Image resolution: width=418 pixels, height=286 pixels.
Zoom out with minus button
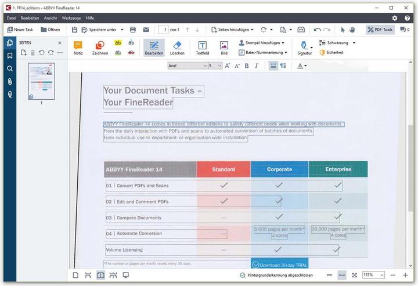tap(392, 275)
